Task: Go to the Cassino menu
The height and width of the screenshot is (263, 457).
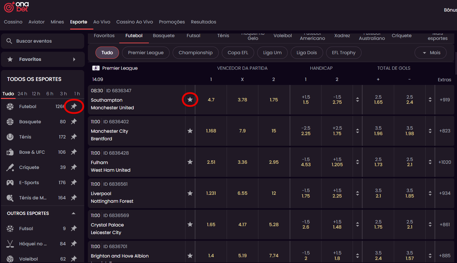Action: click(x=13, y=22)
